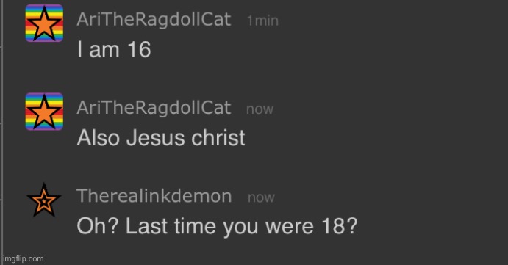Click the imgflip.com watermark
The height and width of the screenshot is (265, 508).
[23, 259]
